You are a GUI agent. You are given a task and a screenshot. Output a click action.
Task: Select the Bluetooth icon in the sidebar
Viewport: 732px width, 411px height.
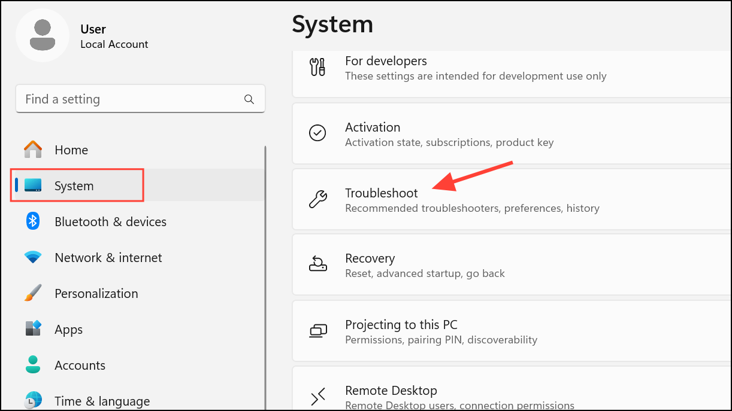click(x=32, y=221)
